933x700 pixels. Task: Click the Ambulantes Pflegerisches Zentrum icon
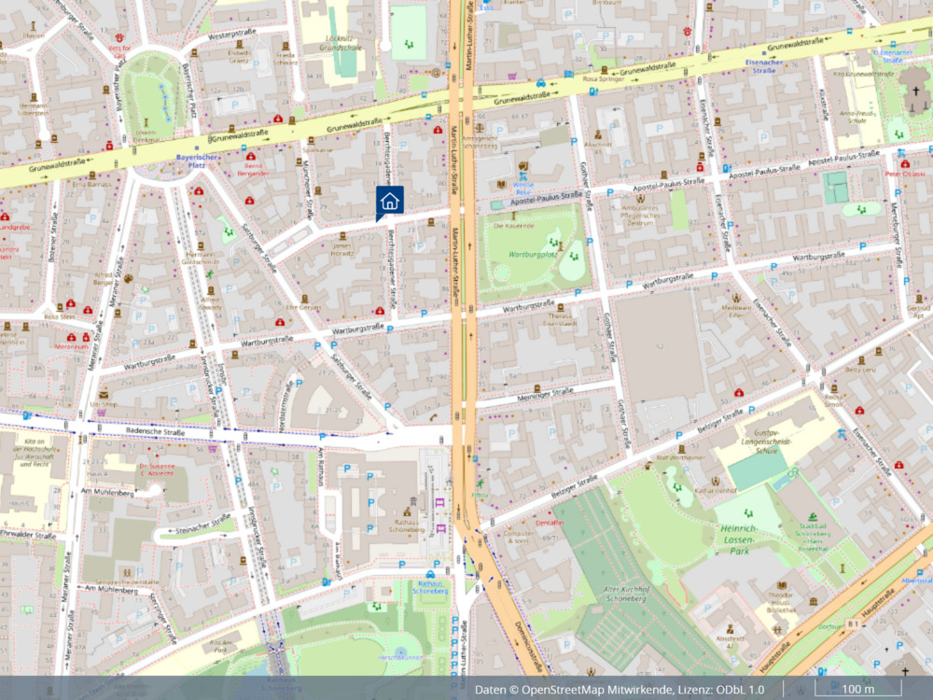pos(640,198)
